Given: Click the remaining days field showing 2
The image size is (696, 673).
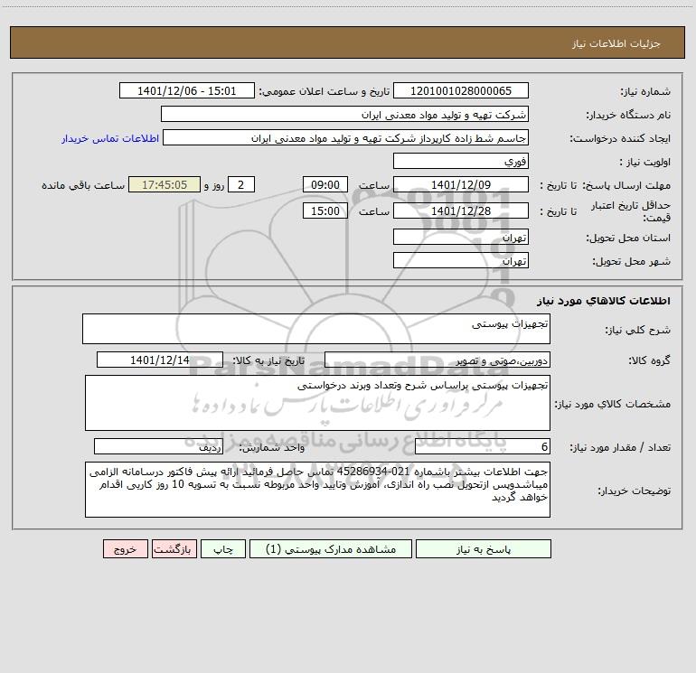Looking at the screenshot, I should (x=241, y=184).
